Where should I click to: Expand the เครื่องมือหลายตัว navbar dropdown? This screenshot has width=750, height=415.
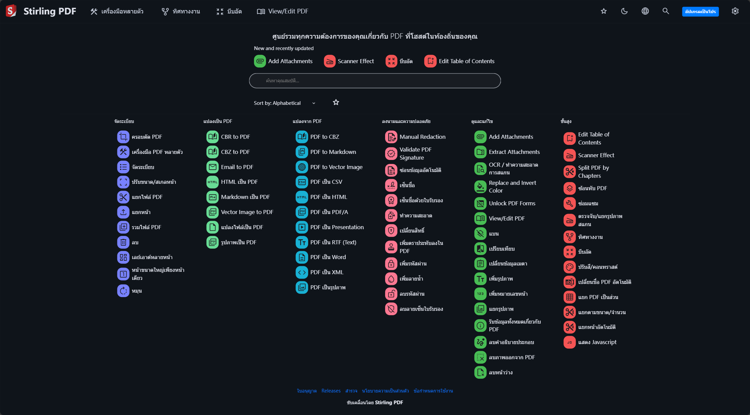117,11
